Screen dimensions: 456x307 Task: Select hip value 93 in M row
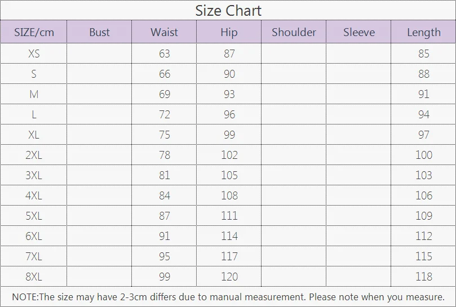pyautogui.click(x=229, y=94)
